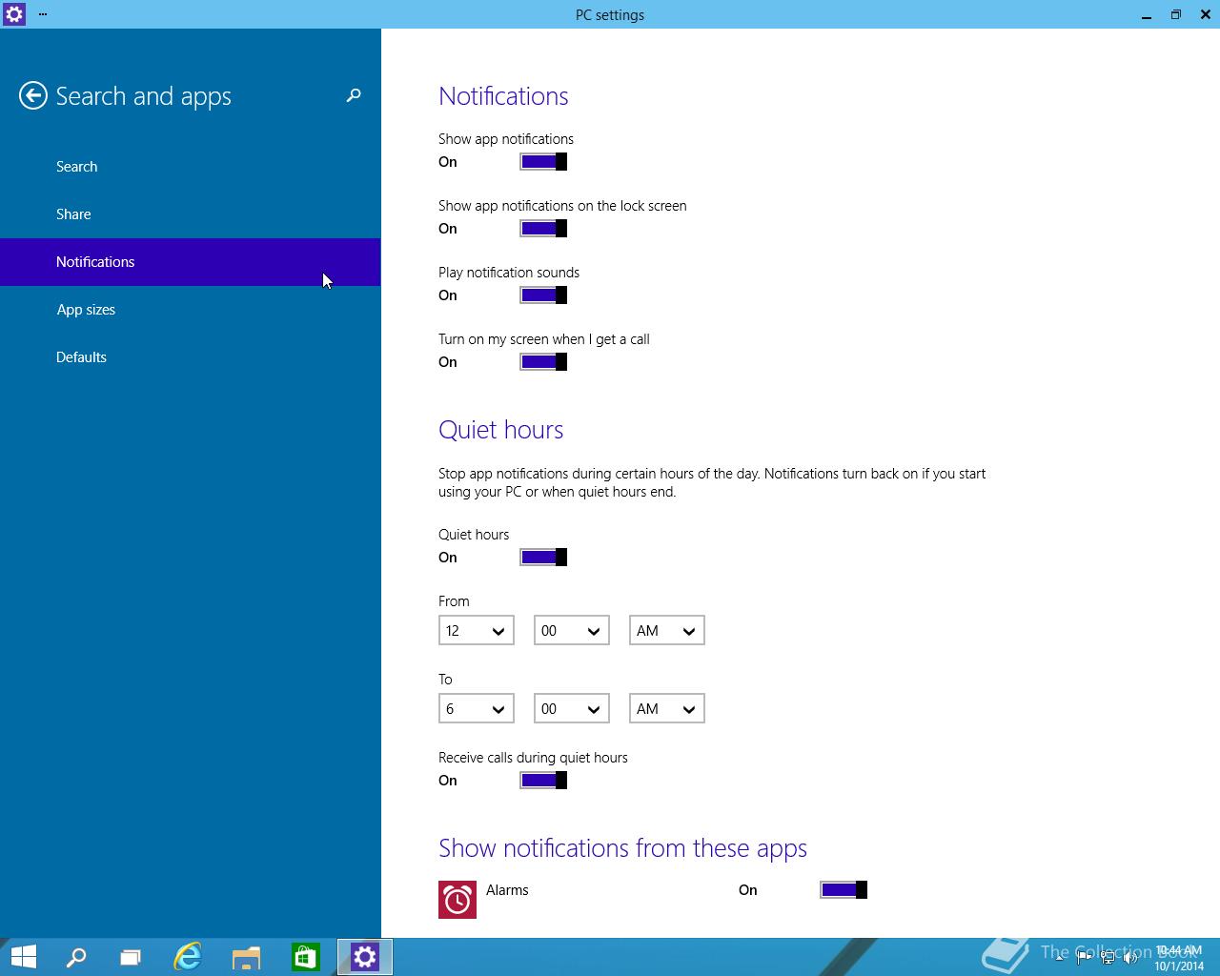
Task: Select Notifications in the sidebar
Action: click(191, 262)
